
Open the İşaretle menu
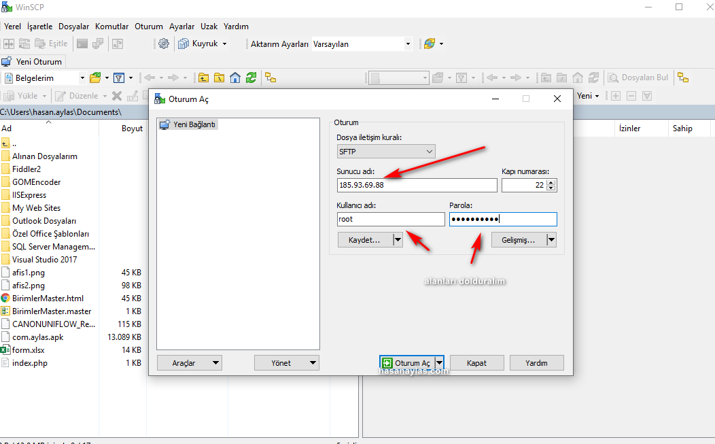(39, 27)
